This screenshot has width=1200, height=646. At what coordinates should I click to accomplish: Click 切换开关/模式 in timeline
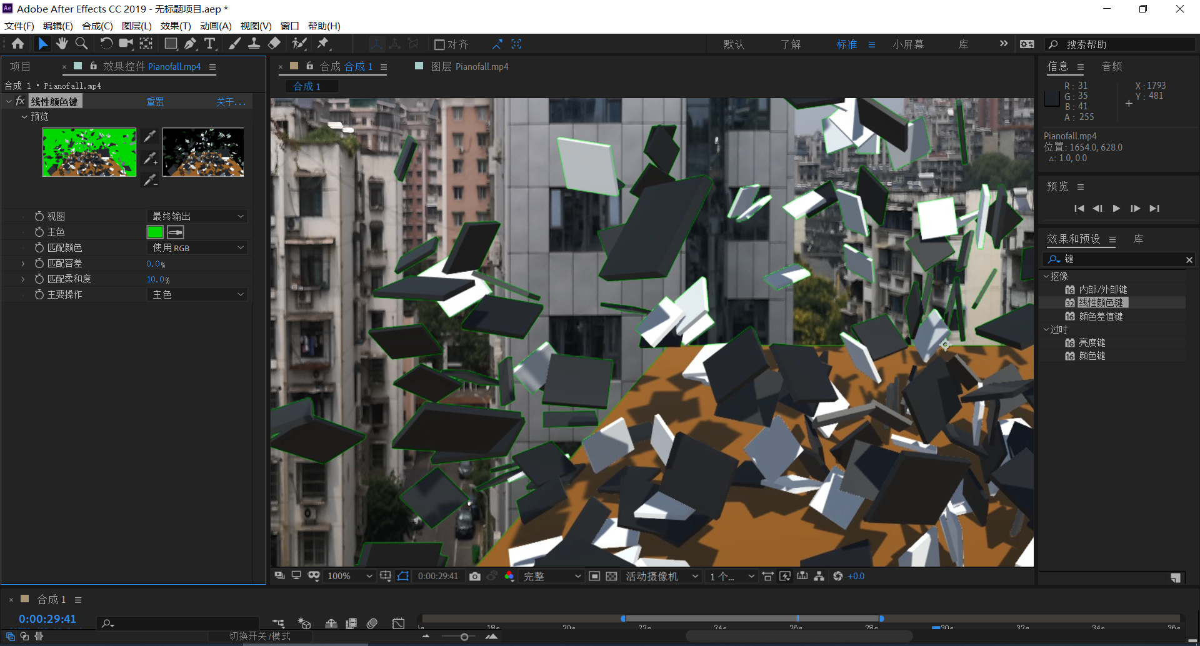pyautogui.click(x=259, y=636)
